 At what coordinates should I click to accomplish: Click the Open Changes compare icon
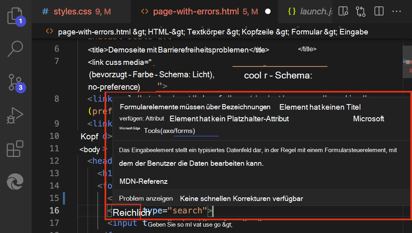343,11
